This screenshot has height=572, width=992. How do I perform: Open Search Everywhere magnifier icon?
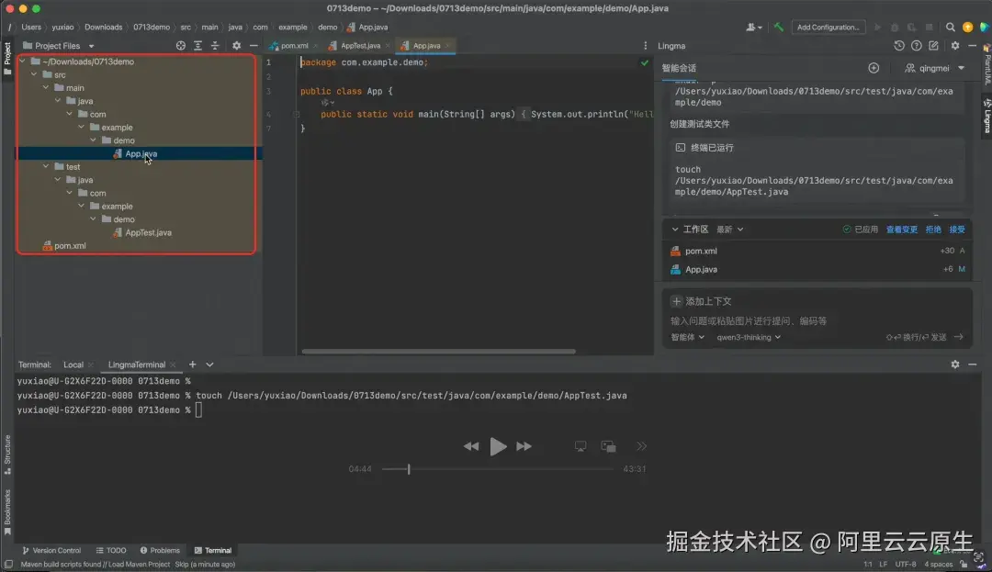(951, 28)
